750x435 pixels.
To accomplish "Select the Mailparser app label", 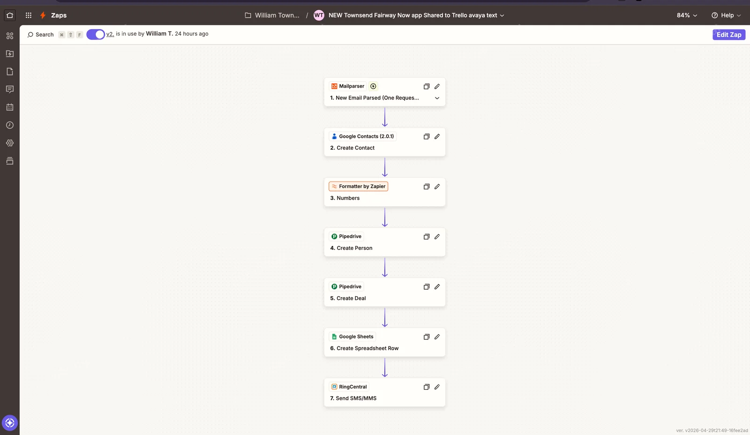I will click(x=348, y=86).
